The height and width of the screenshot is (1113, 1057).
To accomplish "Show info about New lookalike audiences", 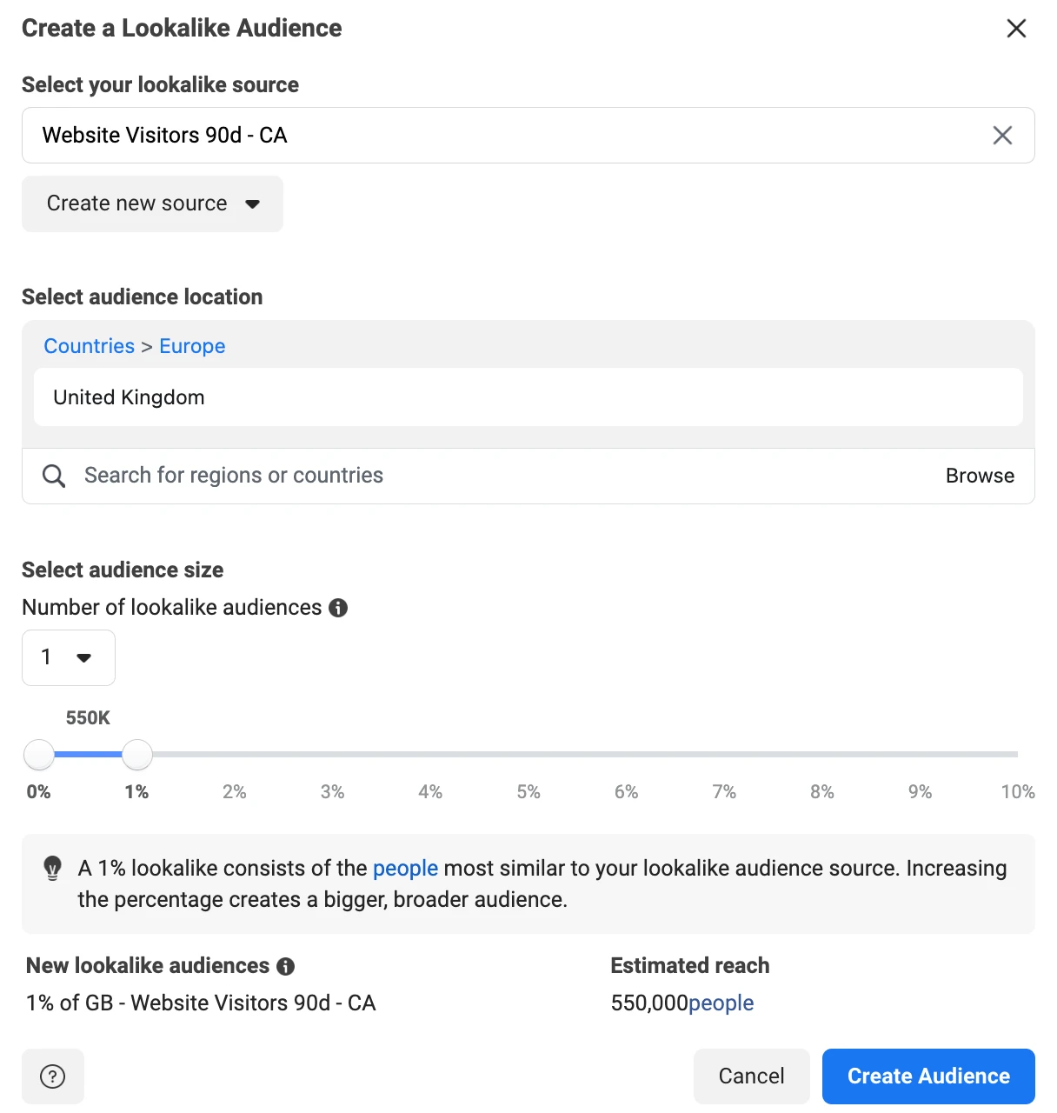I will [x=285, y=966].
